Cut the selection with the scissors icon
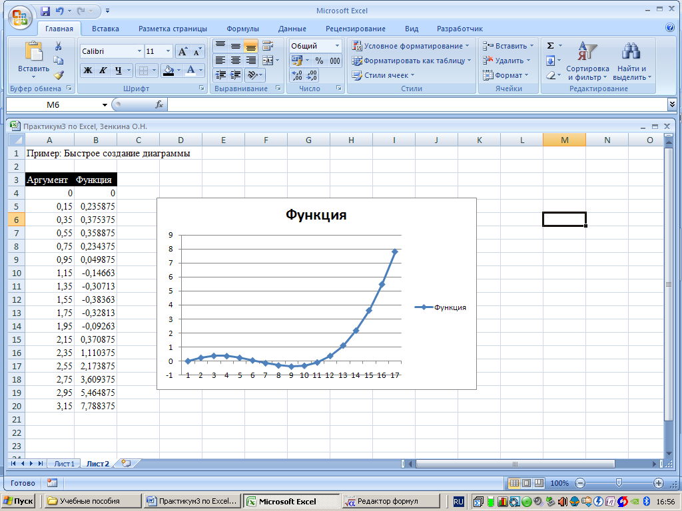This screenshot has height=511, width=682. (59, 46)
